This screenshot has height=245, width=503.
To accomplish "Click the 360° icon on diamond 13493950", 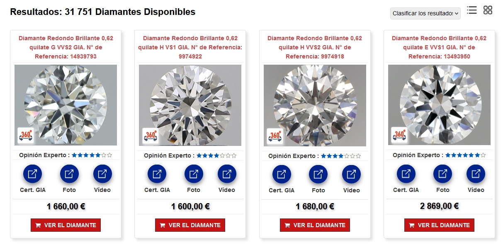I will 399,136.
